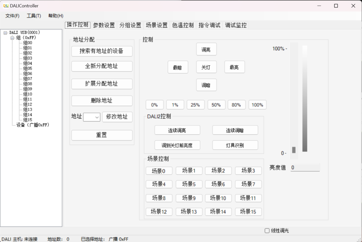Click the 亮度值 brightness value field
362x242 pixels.
click(305, 167)
